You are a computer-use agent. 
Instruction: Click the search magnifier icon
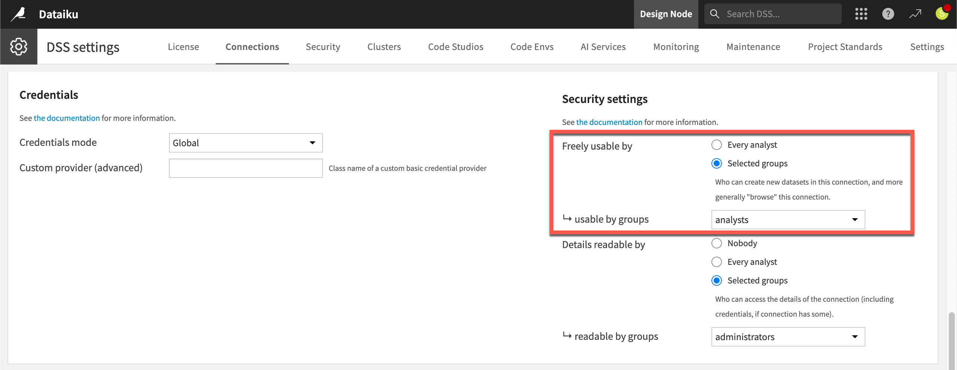(x=714, y=14)
